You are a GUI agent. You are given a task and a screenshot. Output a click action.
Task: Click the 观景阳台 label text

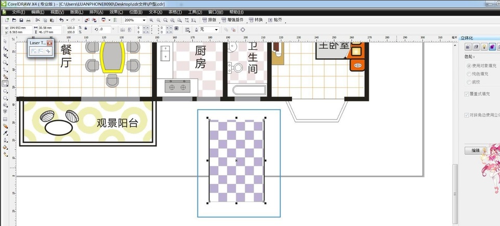[117, 123]
